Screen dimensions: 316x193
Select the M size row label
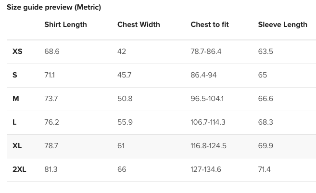point(16,99)
